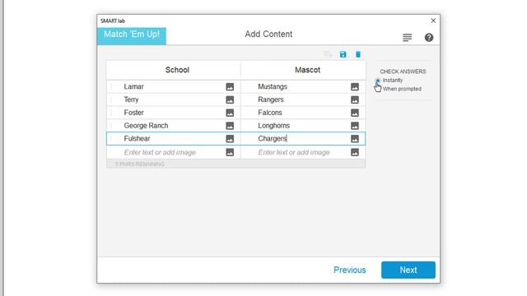Click the Match 'Em Up! tab

click(x=132, y=35)
